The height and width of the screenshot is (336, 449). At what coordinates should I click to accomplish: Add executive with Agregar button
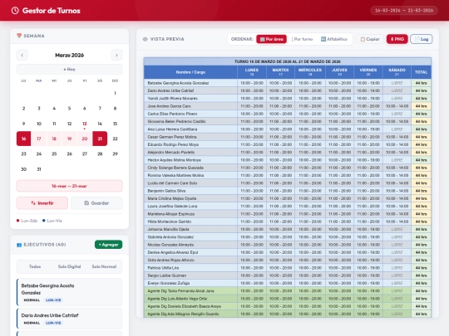coord(109,245)
